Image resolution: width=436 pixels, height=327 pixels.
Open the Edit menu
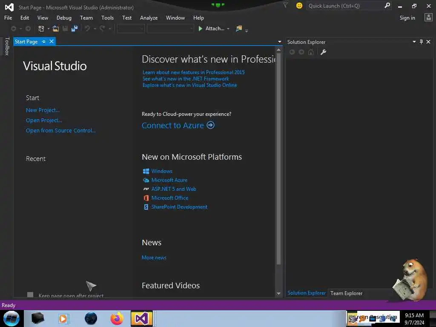(24, 18)
